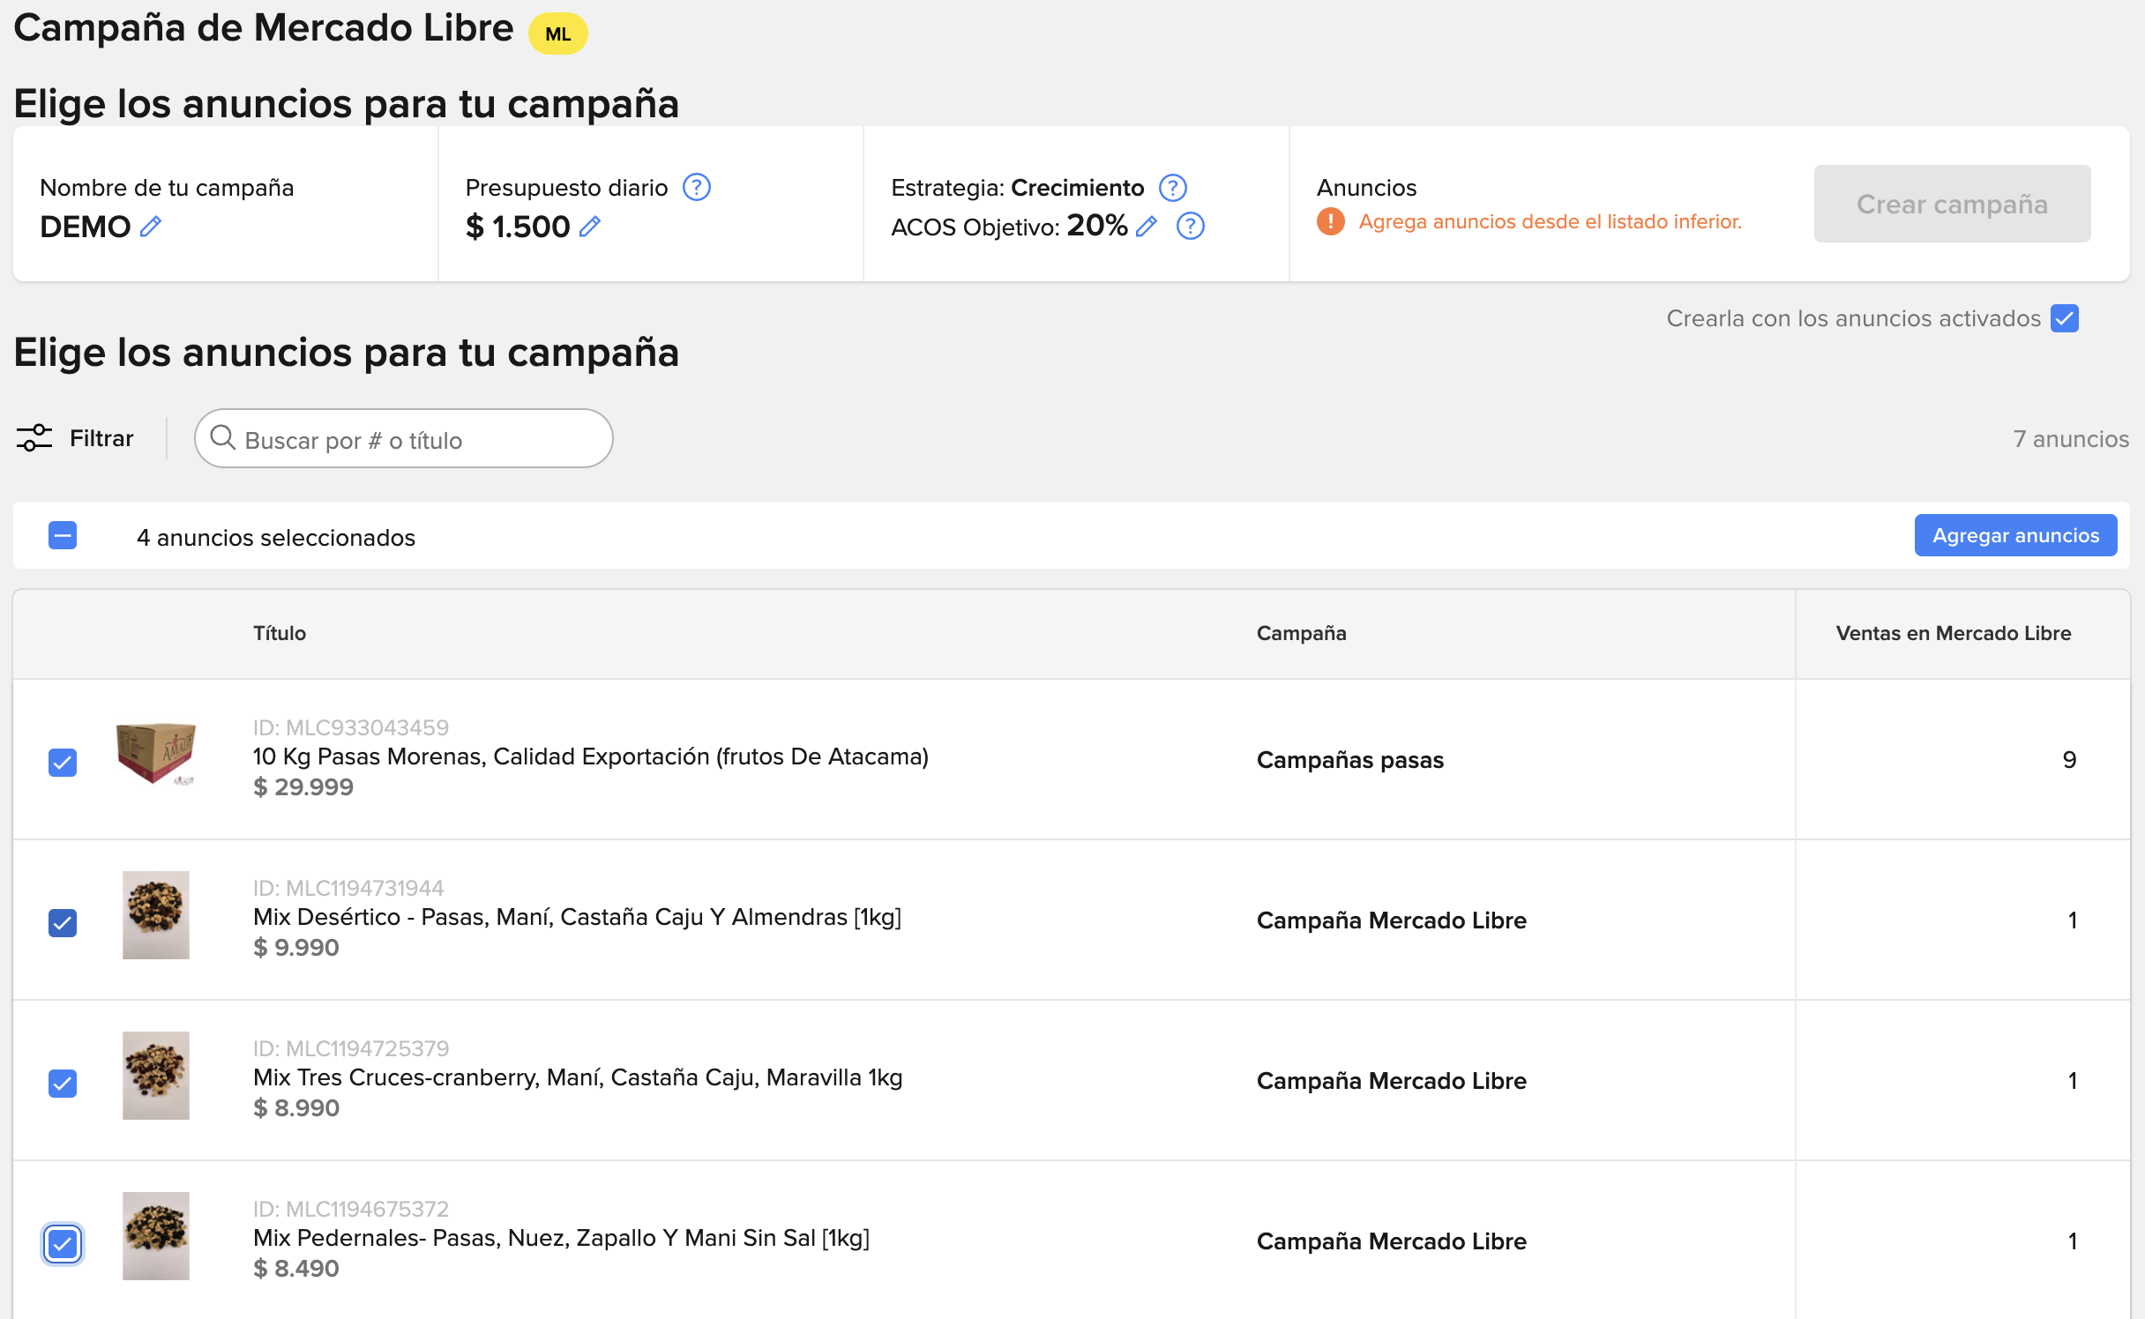This screenshot has height=1319, width=2145.
Task: Focus the Buscar por # o título field
Action: 404,438
